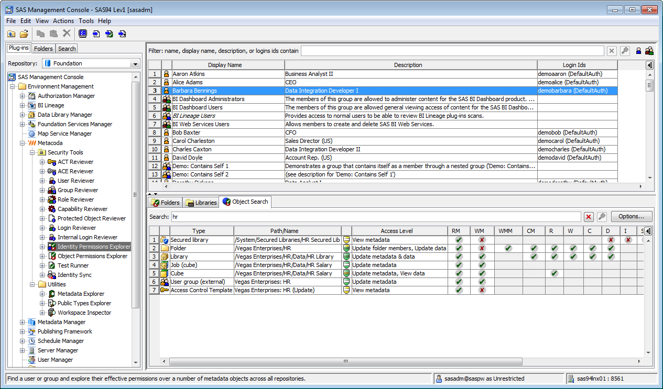Click the up-one-level folder toolbar icon
This screenshot has width=663, height=389.
[11, 34]
